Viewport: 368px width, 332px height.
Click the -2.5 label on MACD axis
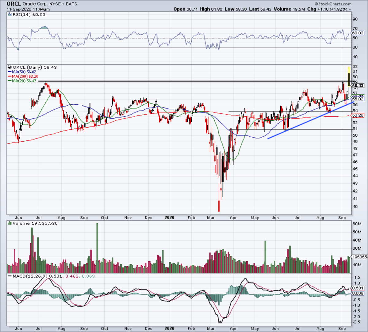356,322
